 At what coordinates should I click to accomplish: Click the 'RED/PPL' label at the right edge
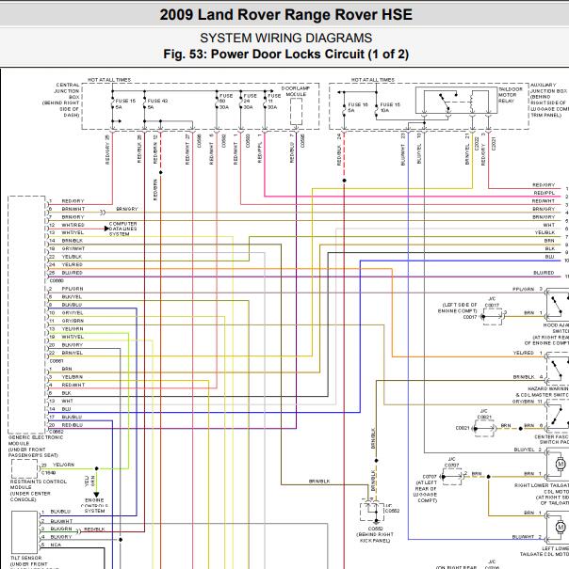click(544, 193)
